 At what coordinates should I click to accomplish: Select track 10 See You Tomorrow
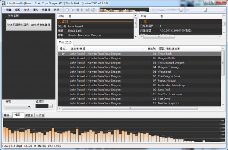(x=139, y=94)
